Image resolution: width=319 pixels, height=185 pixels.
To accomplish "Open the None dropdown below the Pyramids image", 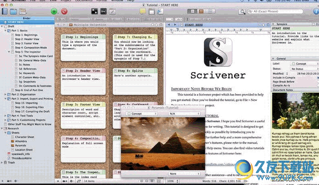I will [x=184, y=174].
